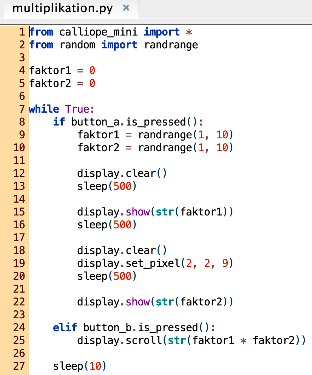312x375 pixels.
Task: Click line number 7 in the gutter
Action: point(22,109)
